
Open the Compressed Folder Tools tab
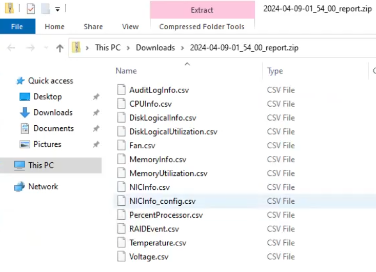(202, 27)
